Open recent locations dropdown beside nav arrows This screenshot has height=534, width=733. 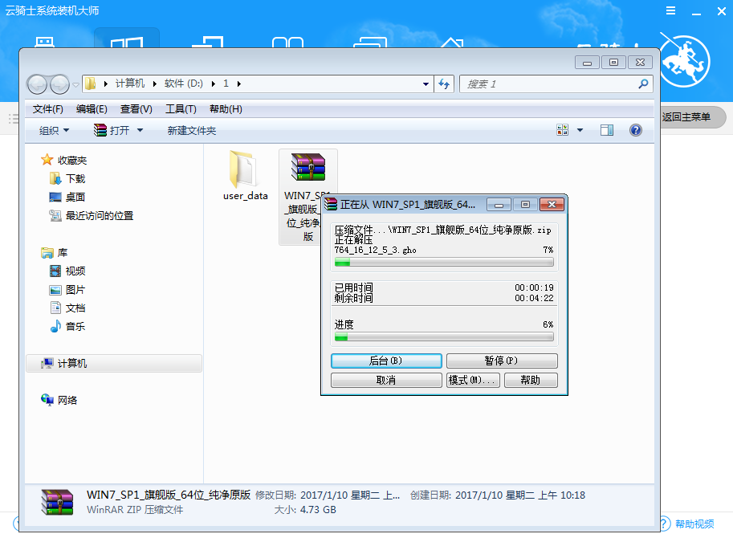[75, 84]
